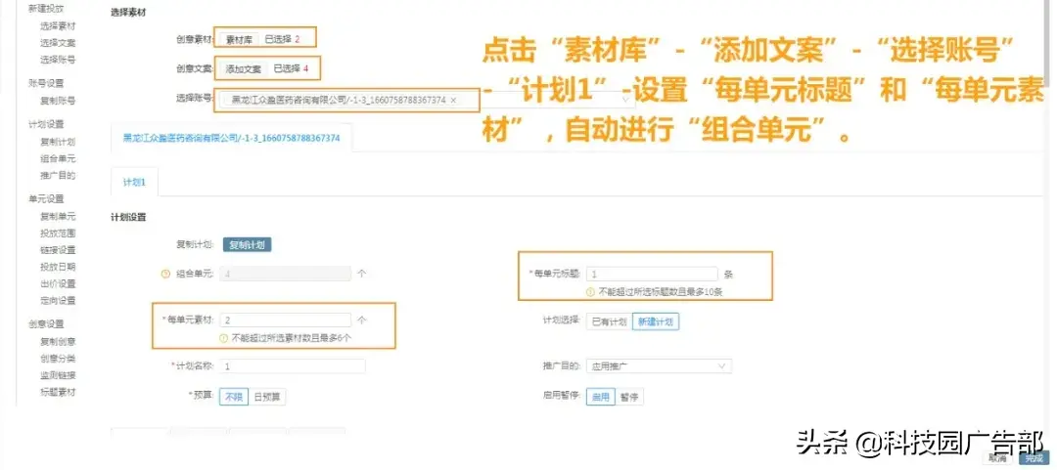This screenshot has width=1057, height=470.
Task: Focus the 计划名称 input field
Action: 293,366
